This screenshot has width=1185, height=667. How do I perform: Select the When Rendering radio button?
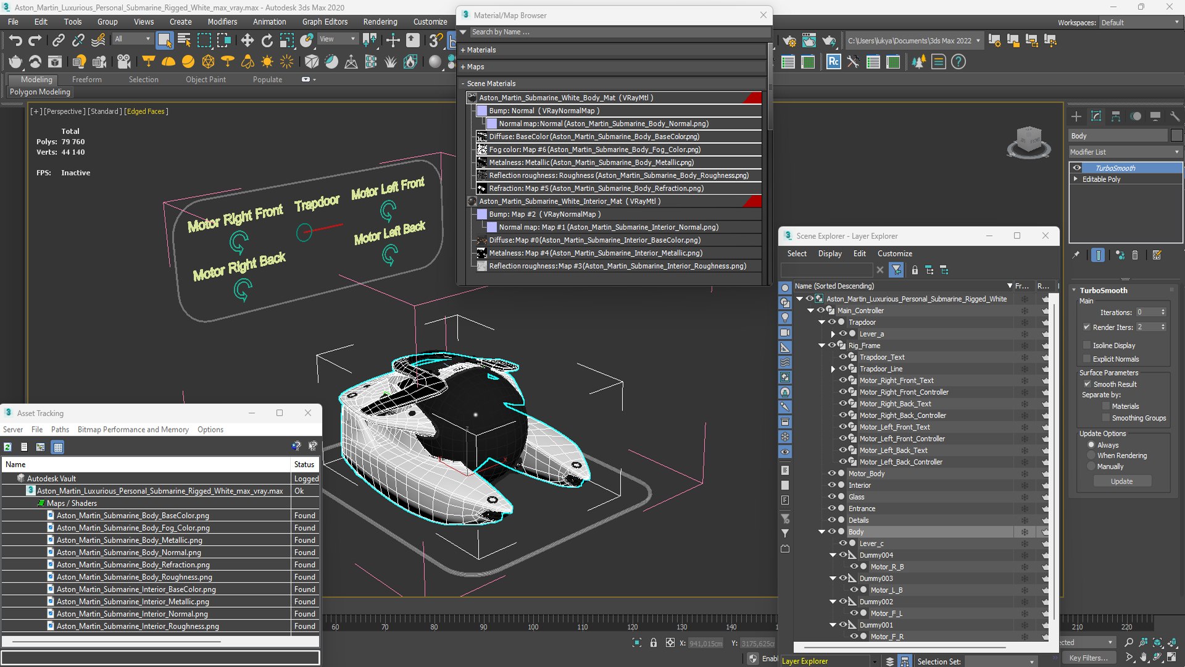tap(1091, 455)
